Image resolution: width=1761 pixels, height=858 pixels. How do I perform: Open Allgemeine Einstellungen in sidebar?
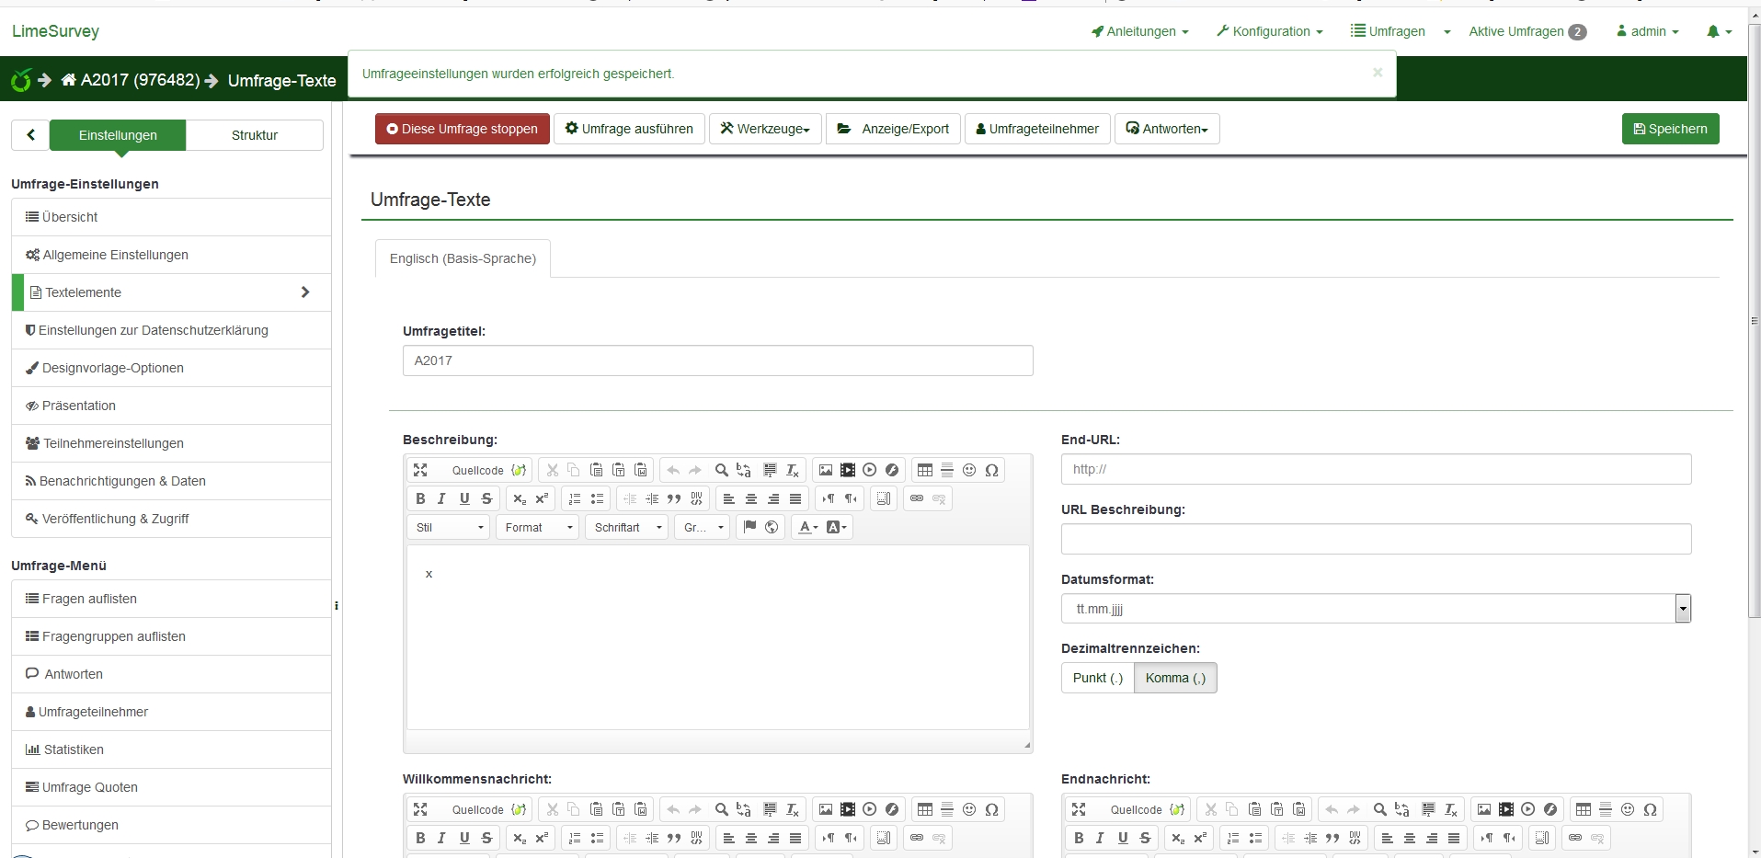(x=115, y=255)
